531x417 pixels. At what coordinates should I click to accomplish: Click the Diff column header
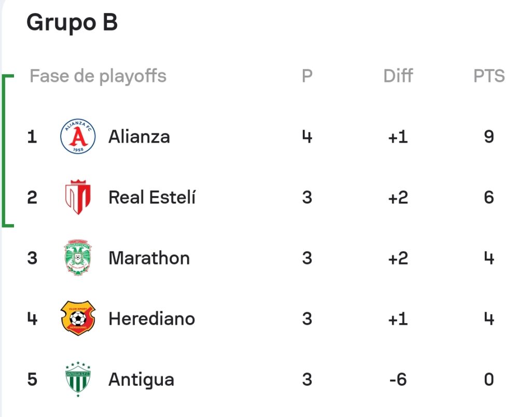tap(398, 76)
